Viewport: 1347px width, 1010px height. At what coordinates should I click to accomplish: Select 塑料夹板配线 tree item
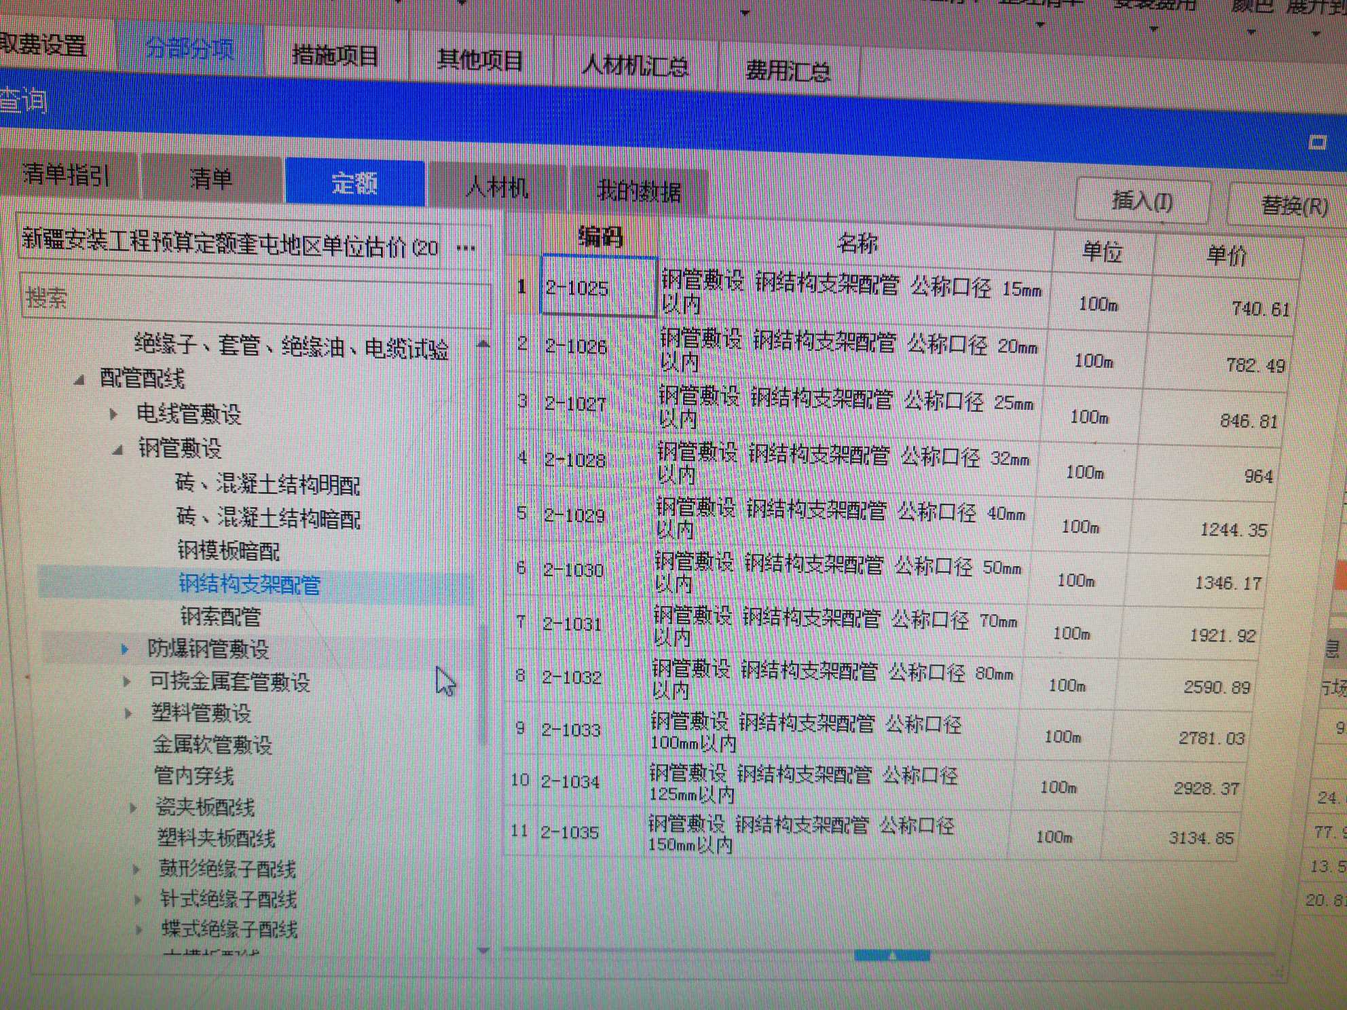(217, 838)
